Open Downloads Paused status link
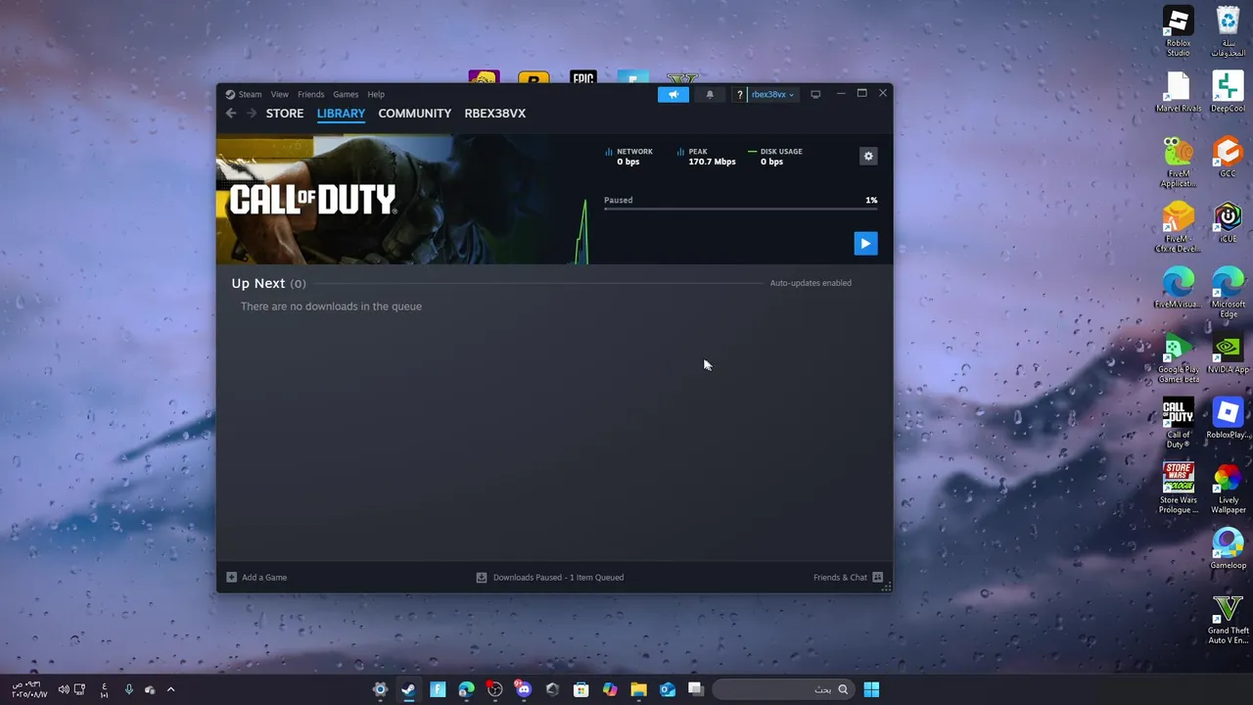This screenshot has width=1253, height=705. pos(550,578)
